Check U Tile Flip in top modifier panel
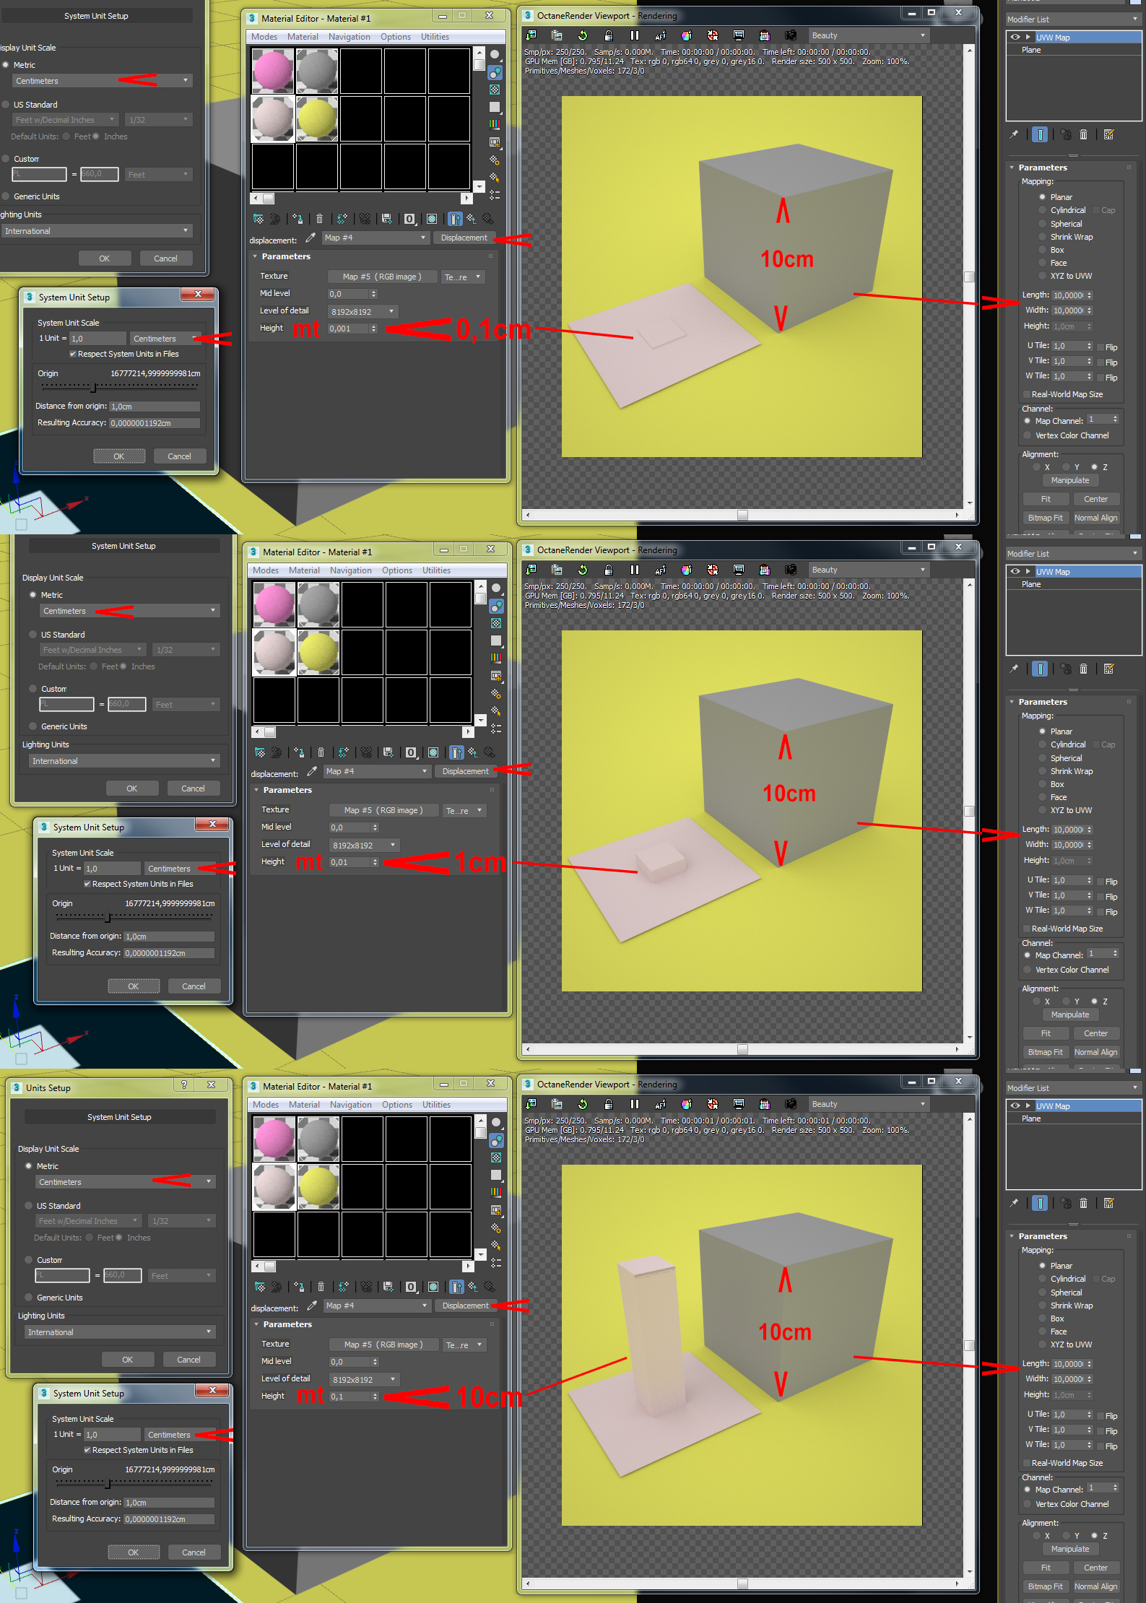The width and height of the screenshot is (1146, 1603). click(x=1101, y=347)
